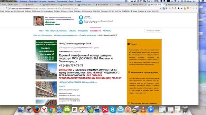Screen dimensions: 206x115
Task: Expand the Видео bookmarks folder
Action: coord(28,11)
